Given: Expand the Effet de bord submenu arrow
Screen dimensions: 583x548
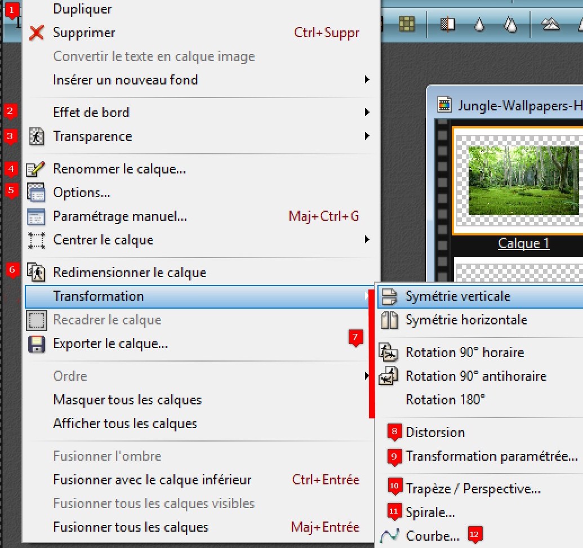Looking at the screenshot, I should [x=367, y=113].
